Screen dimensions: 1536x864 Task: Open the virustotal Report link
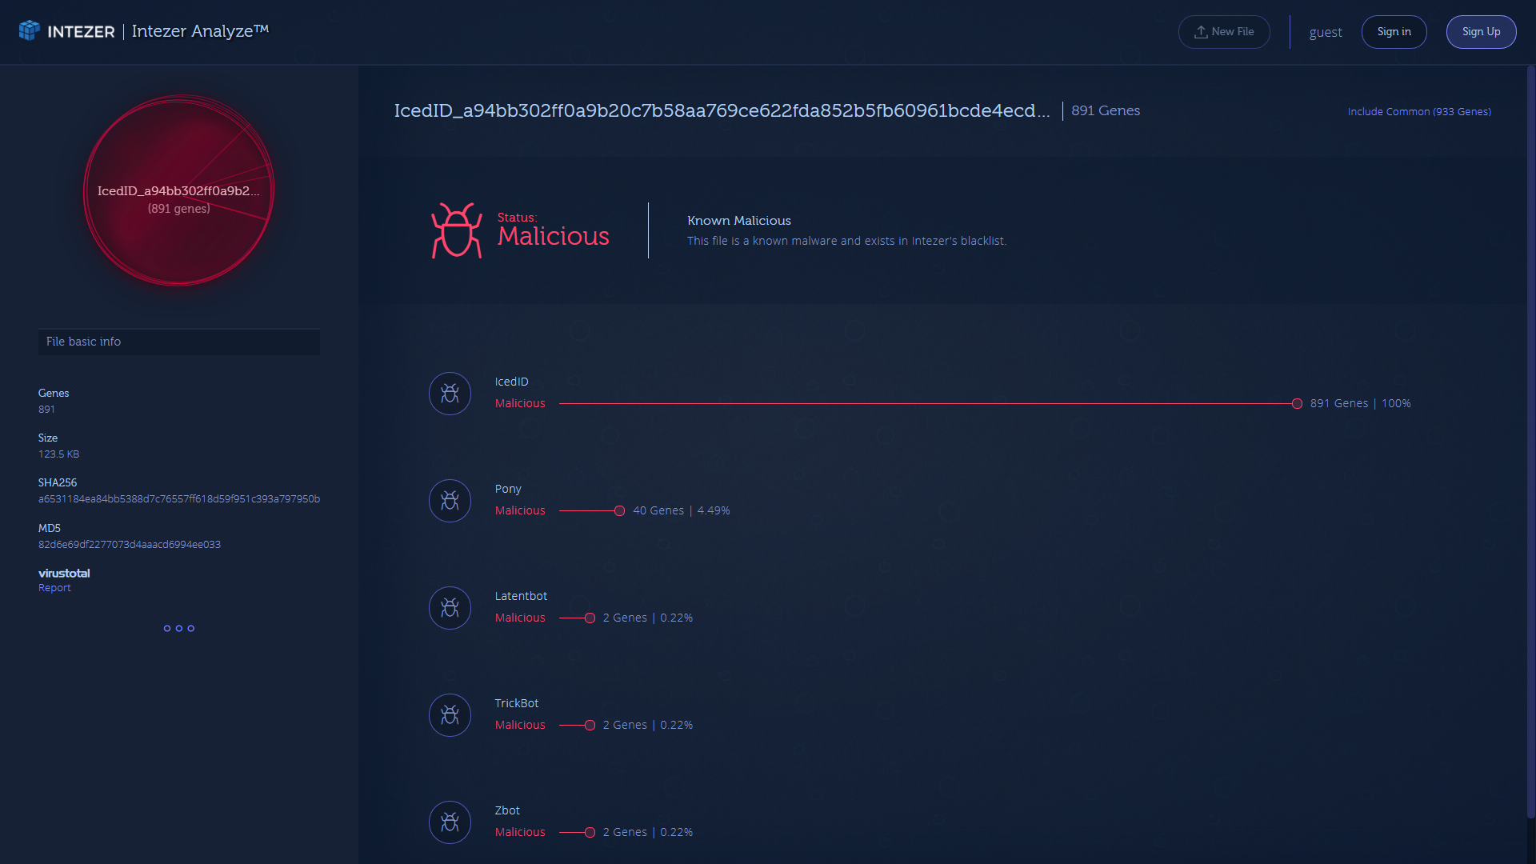(x=54, y=588)
